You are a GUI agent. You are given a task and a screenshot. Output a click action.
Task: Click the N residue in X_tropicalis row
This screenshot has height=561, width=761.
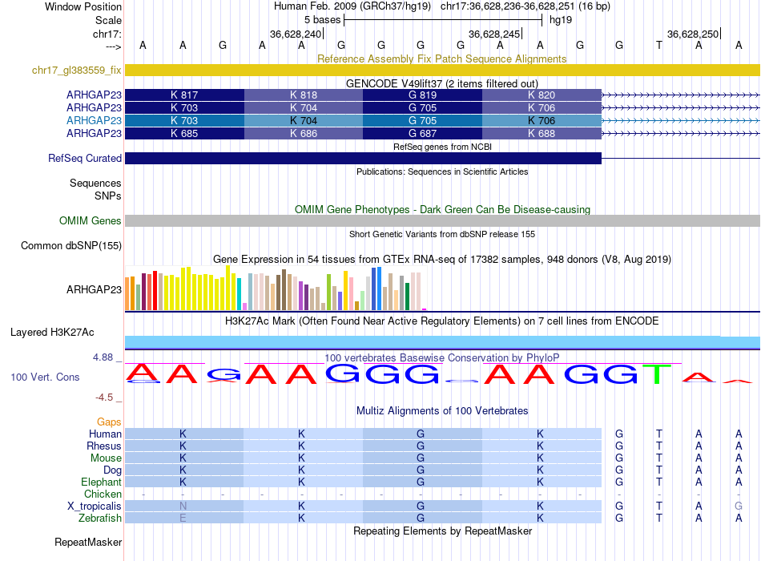[x=183, y=507]
